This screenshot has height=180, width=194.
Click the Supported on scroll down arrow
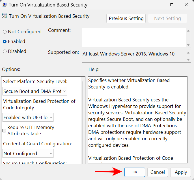point(188,60)
